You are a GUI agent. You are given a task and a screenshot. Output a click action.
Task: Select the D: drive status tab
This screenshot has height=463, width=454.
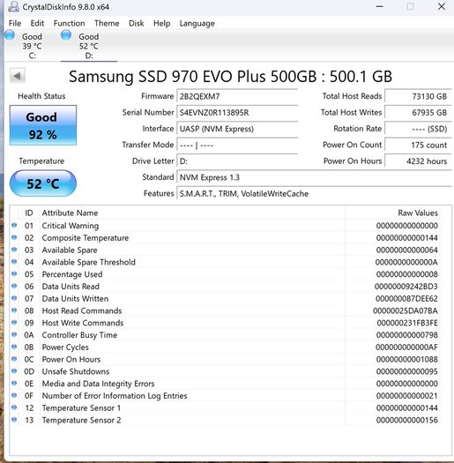pyautogui.click(x=88, y=46)
